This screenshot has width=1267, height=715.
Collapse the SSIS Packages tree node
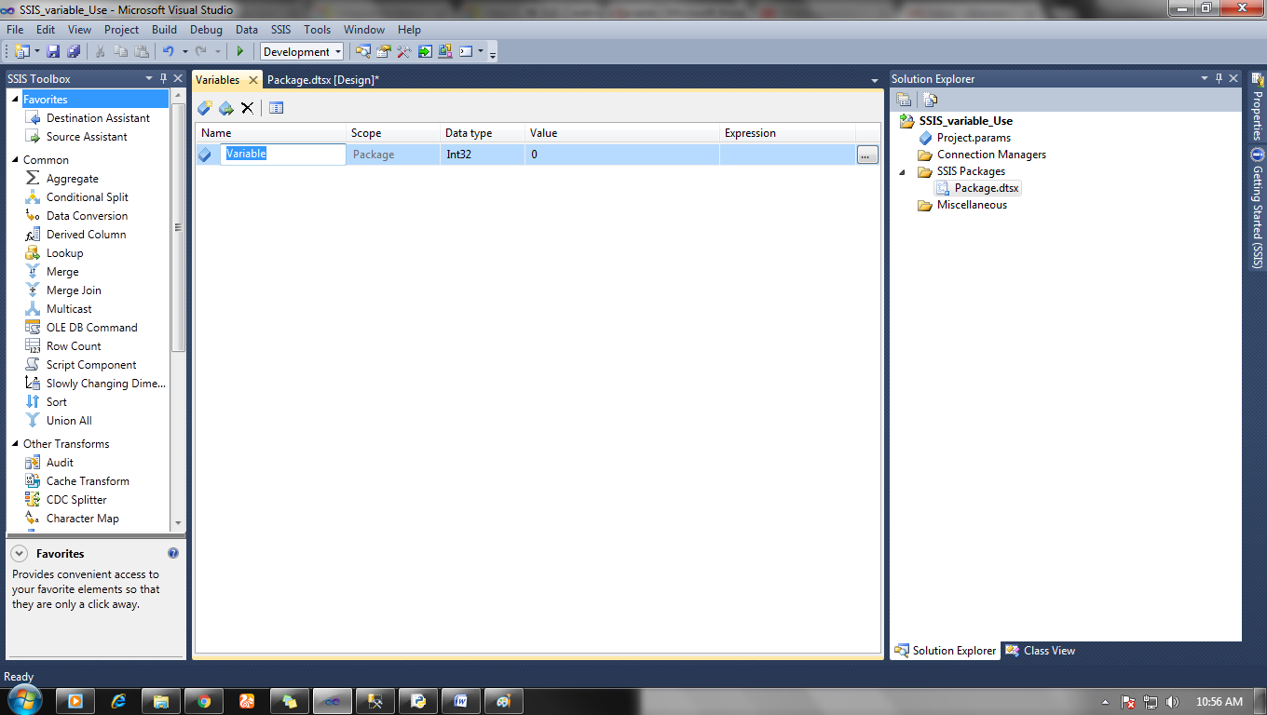click(902, 172)
